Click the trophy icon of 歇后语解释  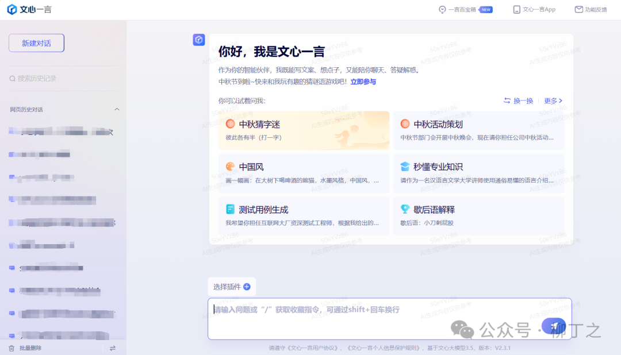coord(405,209)
